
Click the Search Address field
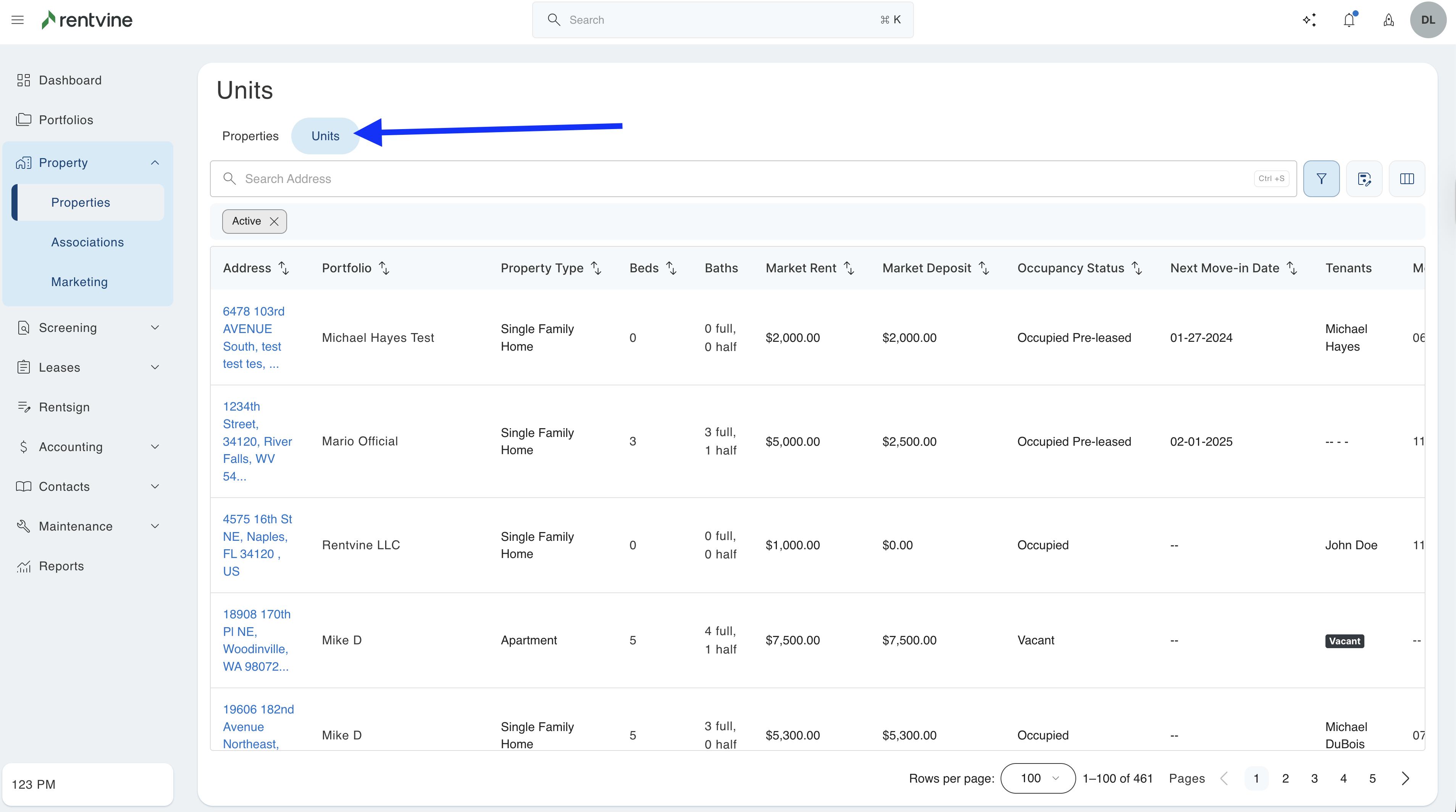click(735, 179)
